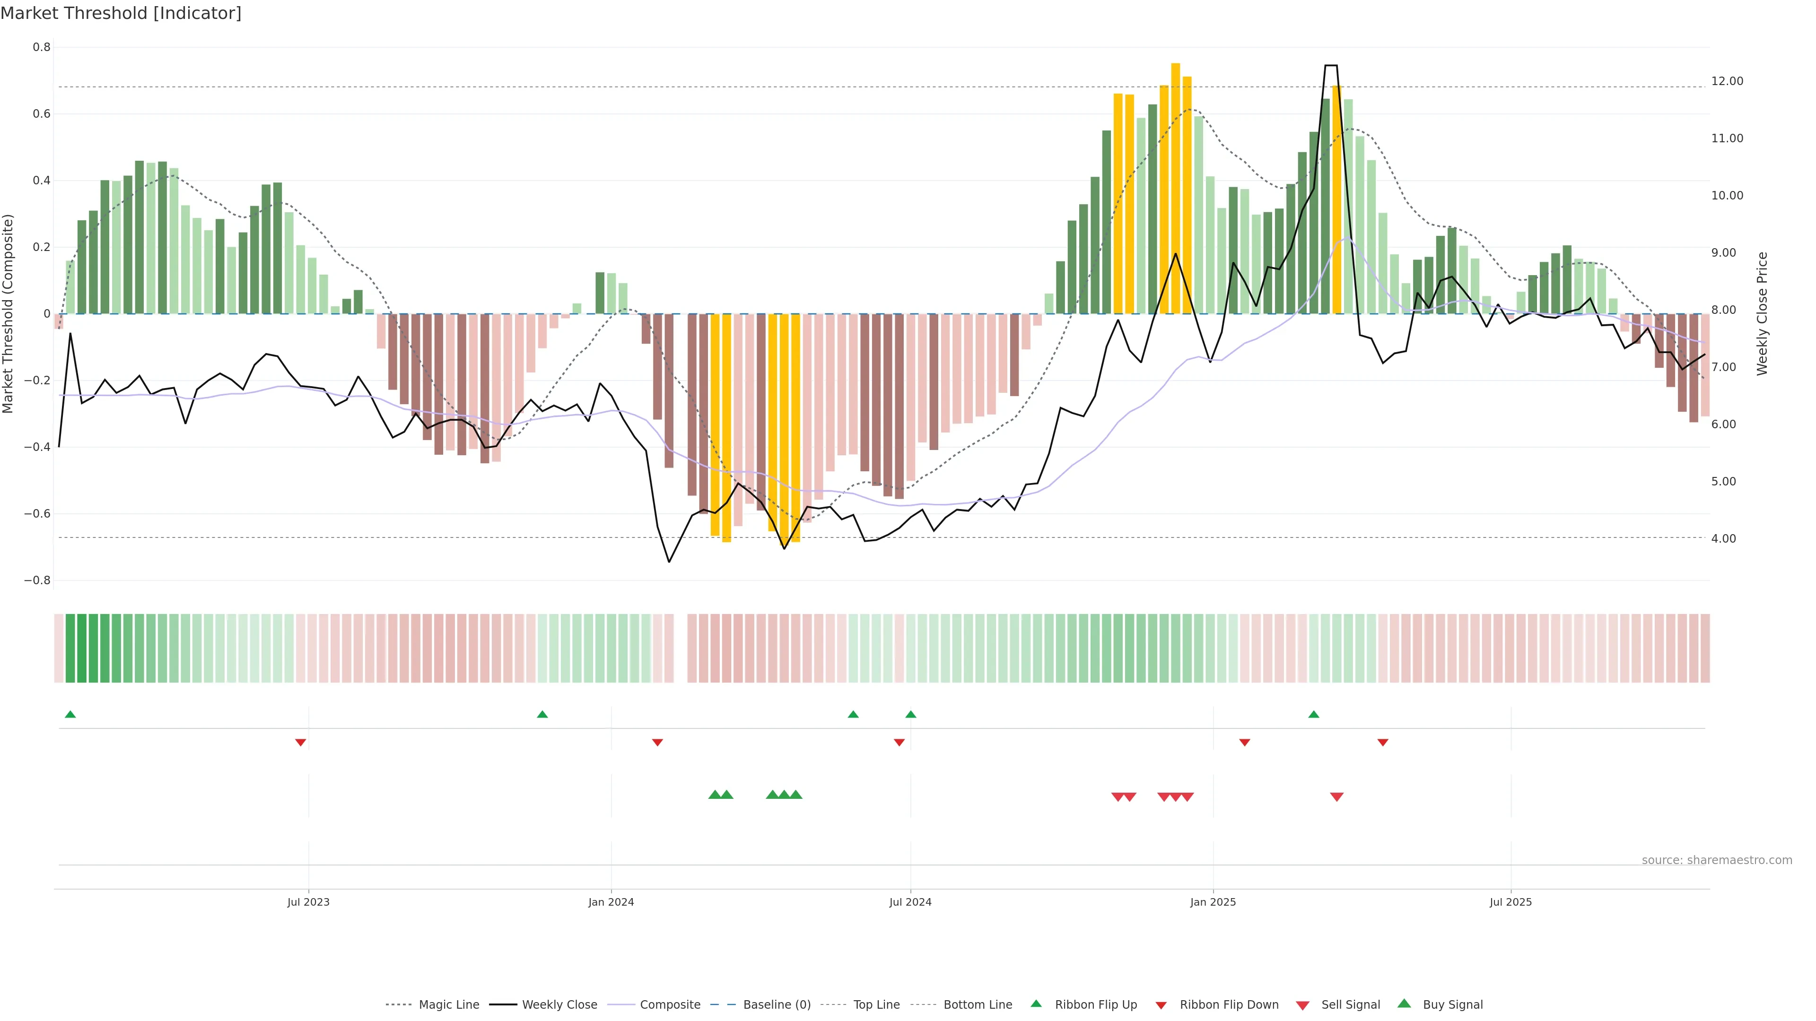Image resolution: width=1816 pixels, height=1021 pixels.
Task: Click the Buy Signal legend triangle icon
Action: click(x=1404, y=1004)
